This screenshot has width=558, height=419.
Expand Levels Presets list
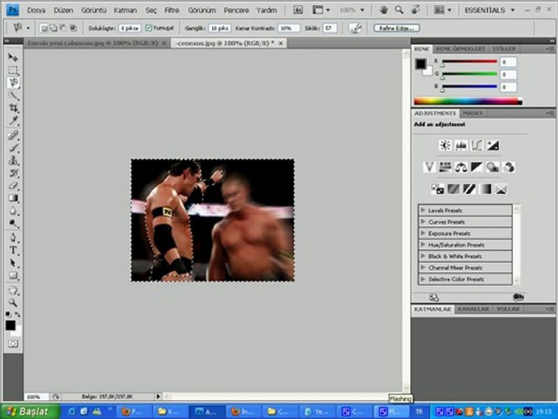(x=423, y=210)
